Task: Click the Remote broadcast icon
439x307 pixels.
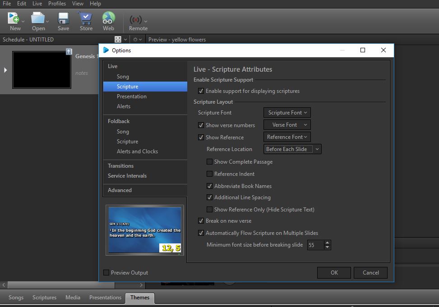Action: [136, 20]
